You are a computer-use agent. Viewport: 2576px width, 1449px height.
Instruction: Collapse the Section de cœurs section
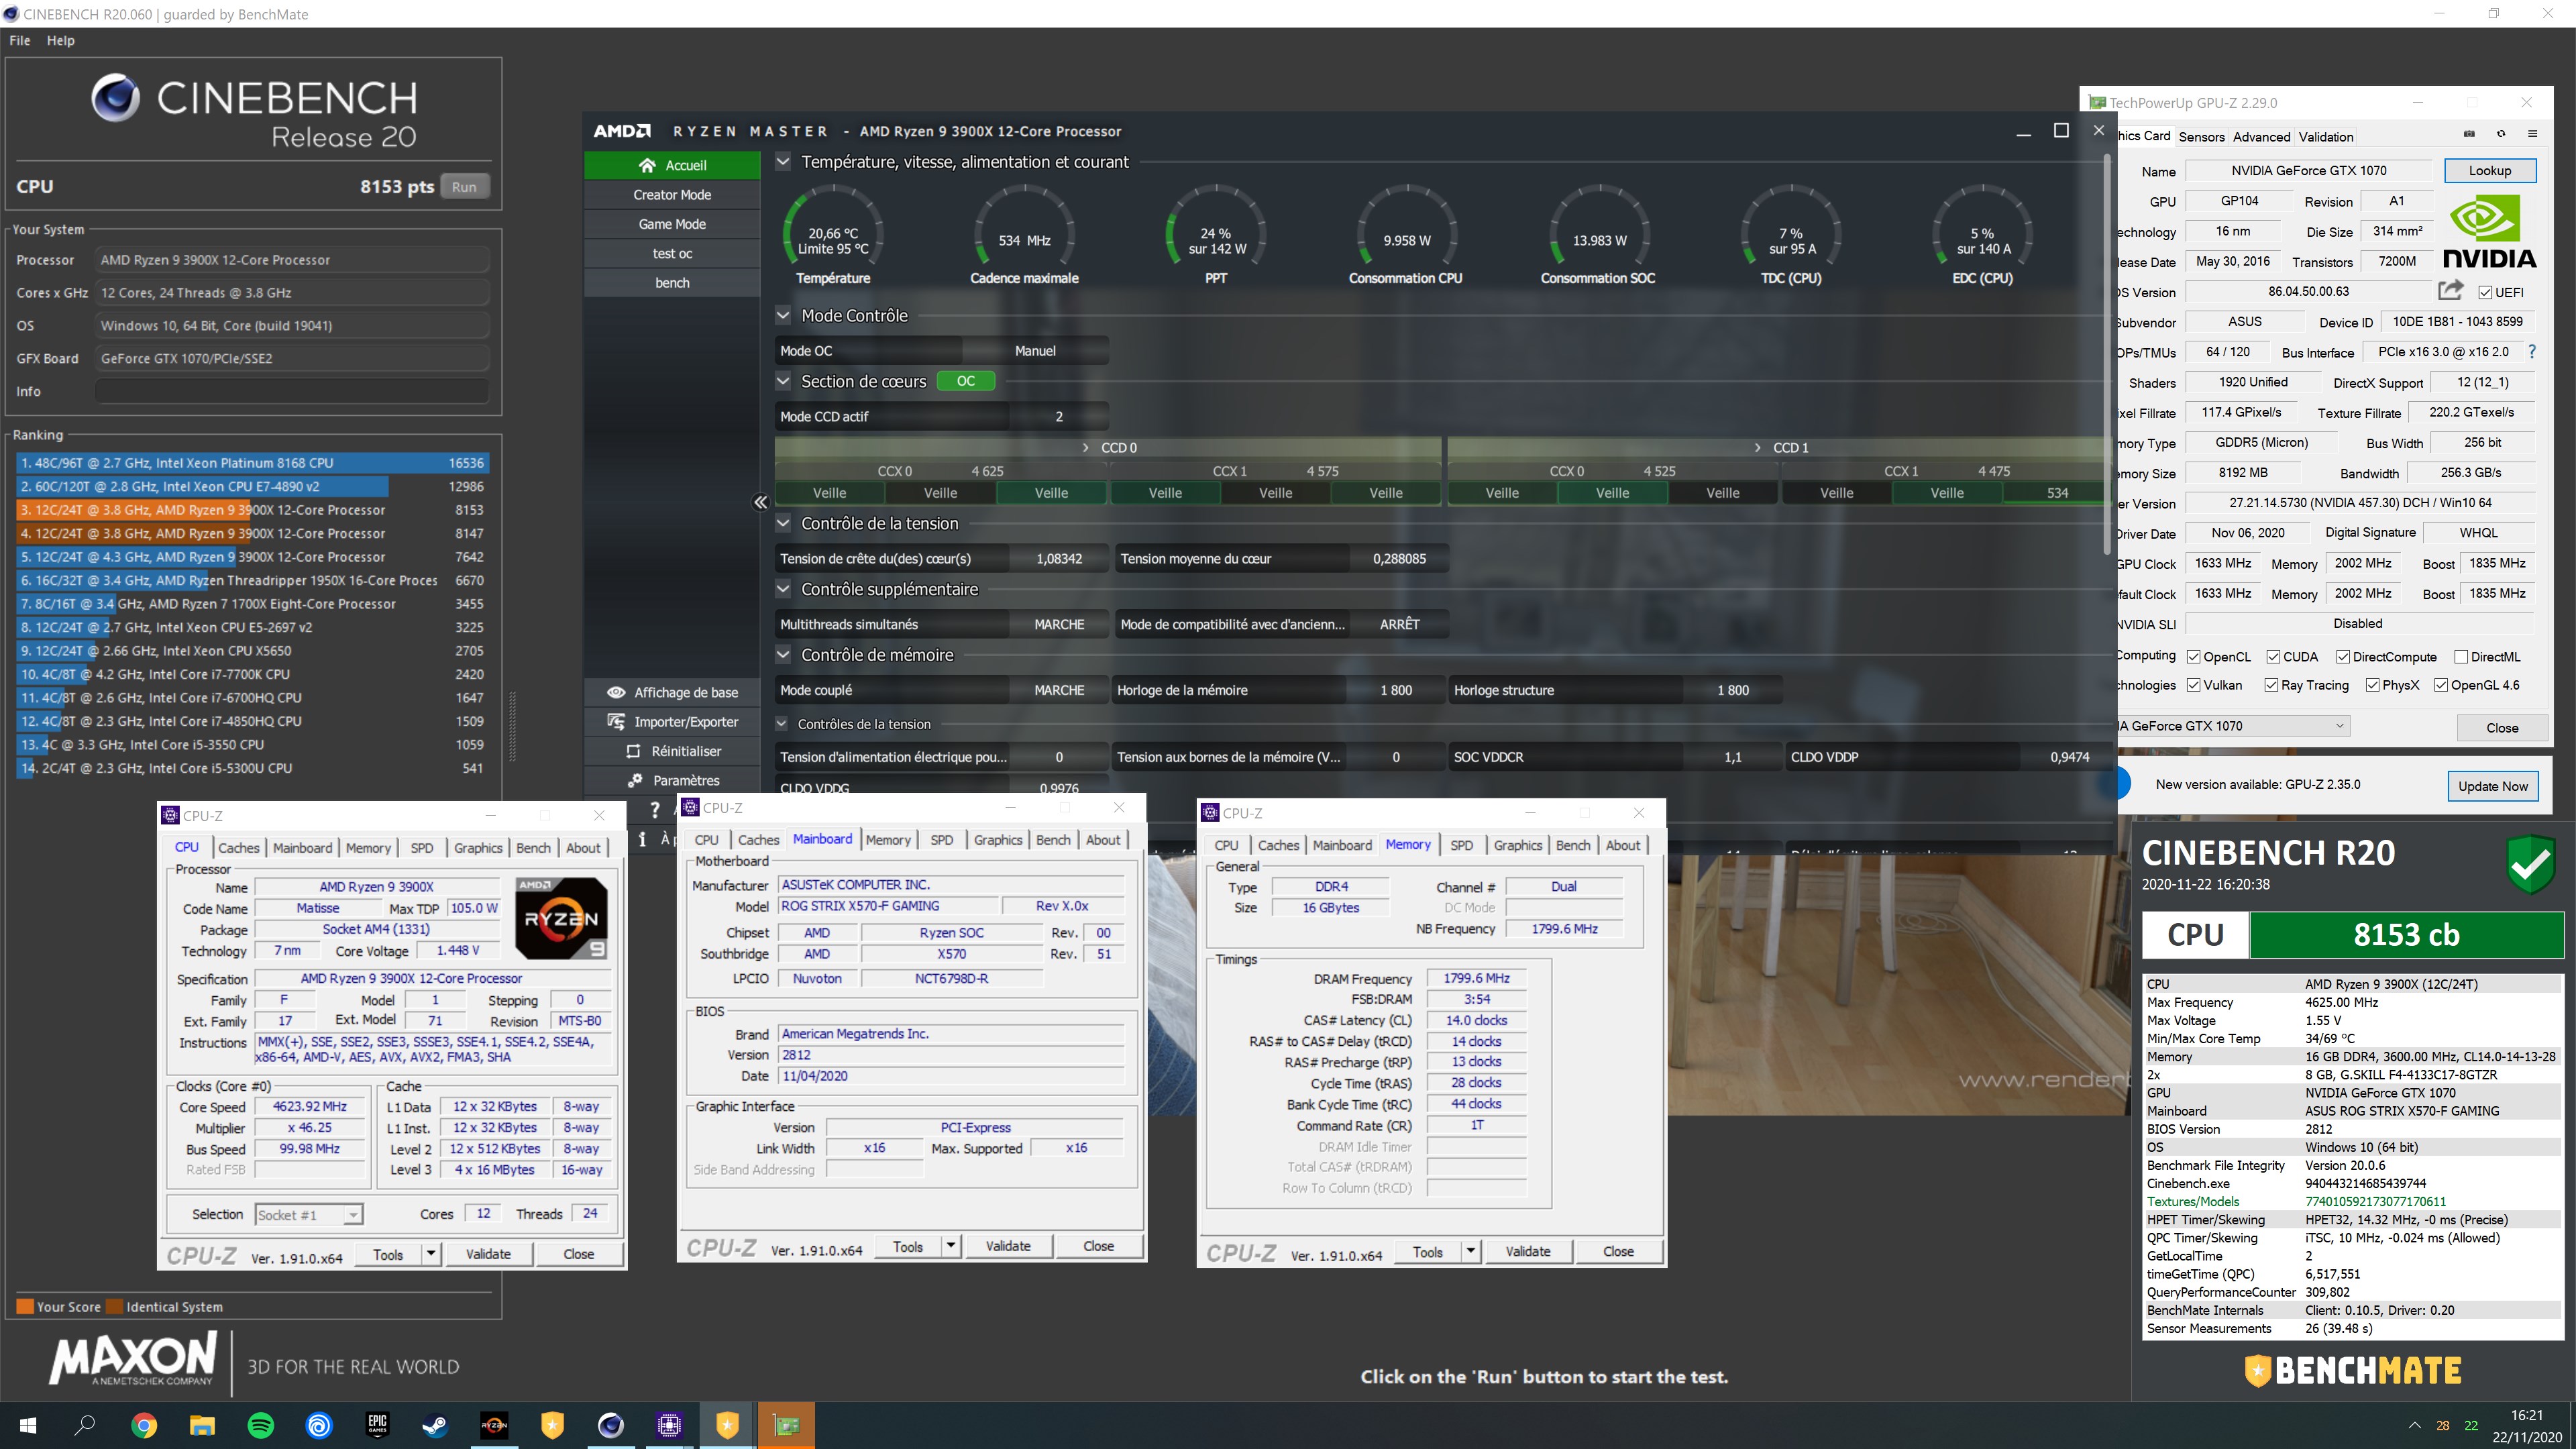click(x=783, y=381)
